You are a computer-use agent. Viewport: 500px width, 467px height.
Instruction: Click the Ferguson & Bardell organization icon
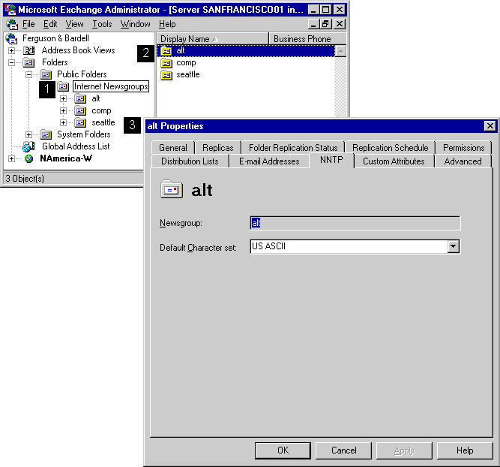click(x=11, y=38)
